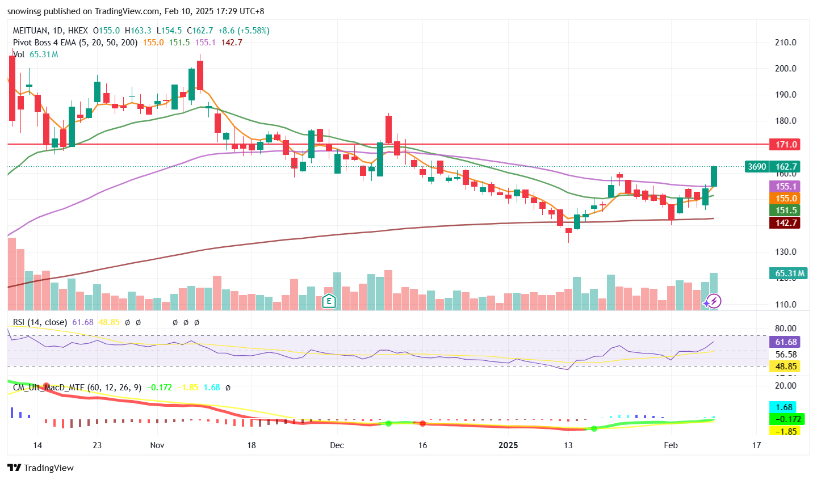817x480 pixels.
Task: Open the RSI (14, close) indicator legend
Action: (x=40, y=322)
